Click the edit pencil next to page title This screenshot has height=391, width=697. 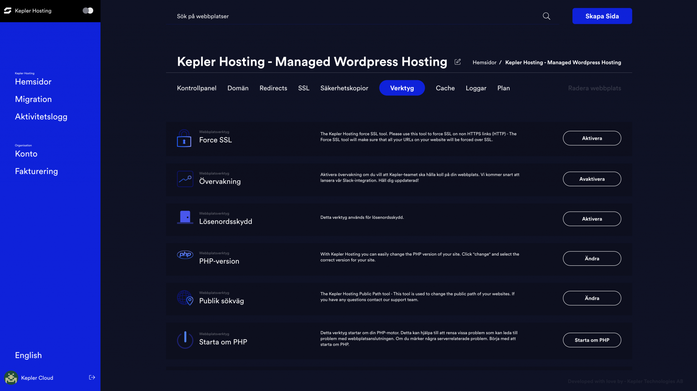[x=457, y=62]
